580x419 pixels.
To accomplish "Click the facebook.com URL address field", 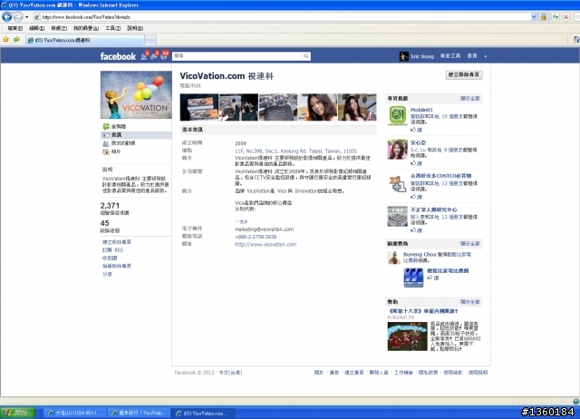I will tap(282, 17).
